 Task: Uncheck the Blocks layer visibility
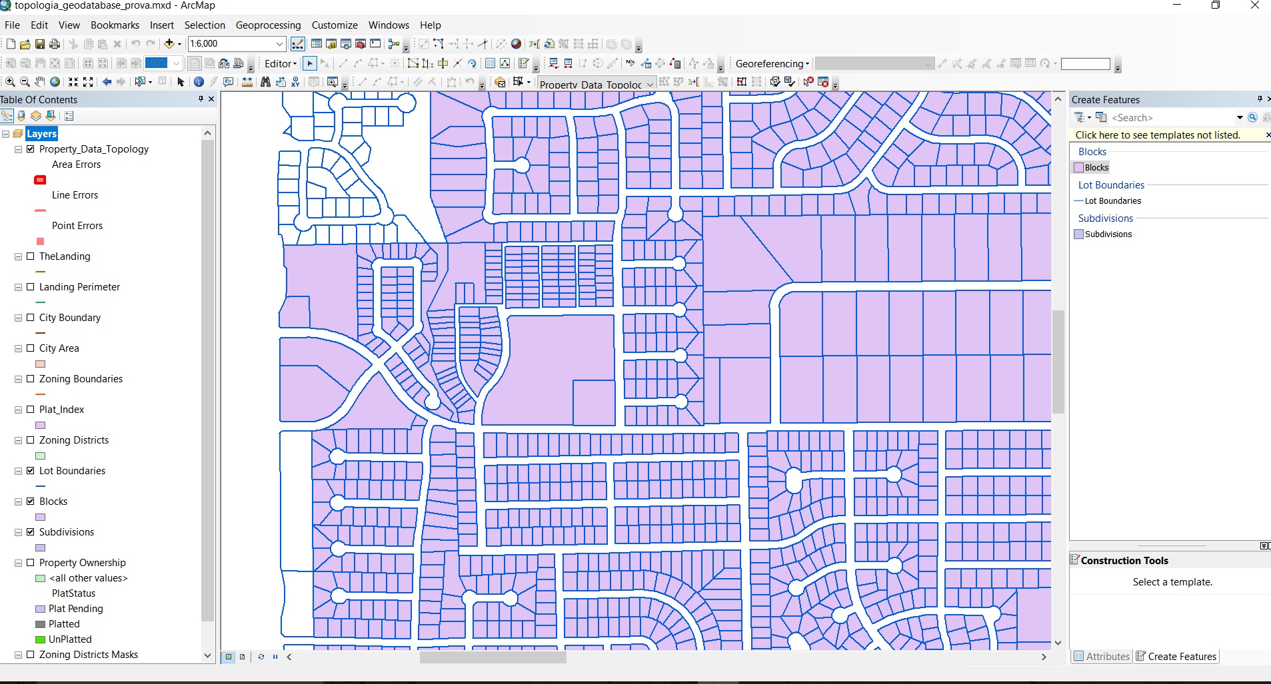[x=30, y=501]
